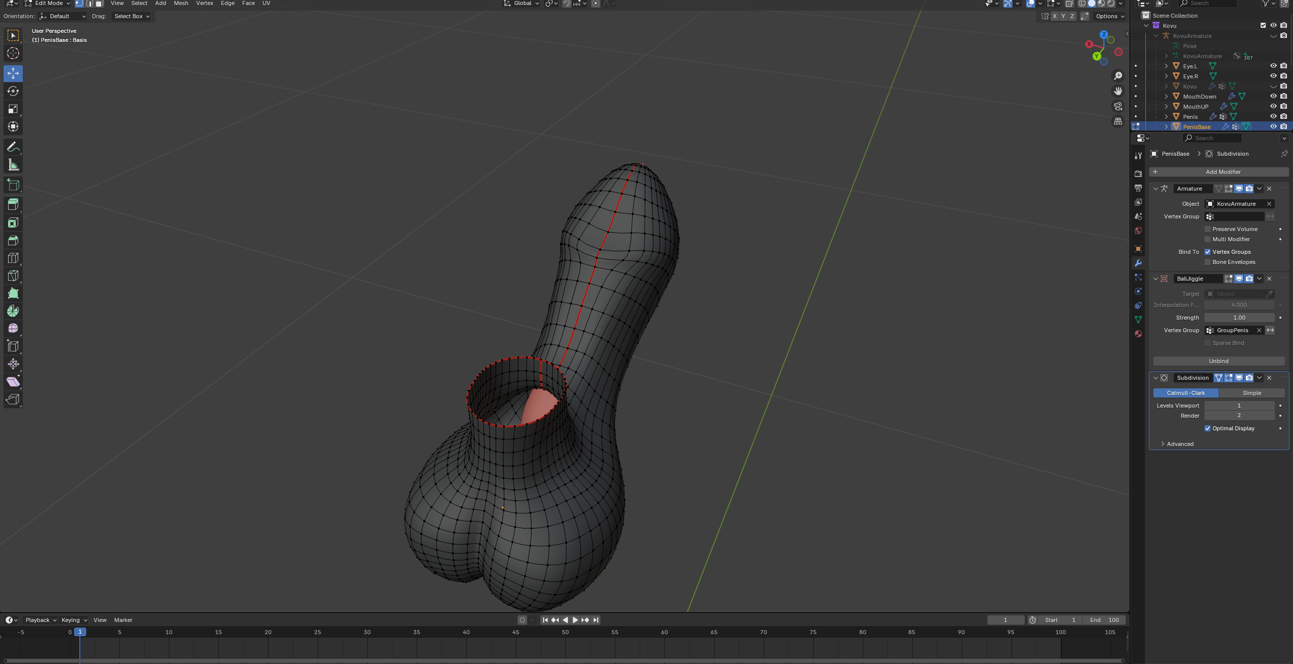
Task: Uncheck the Optimal Display option
Action: click(1208, 428)
